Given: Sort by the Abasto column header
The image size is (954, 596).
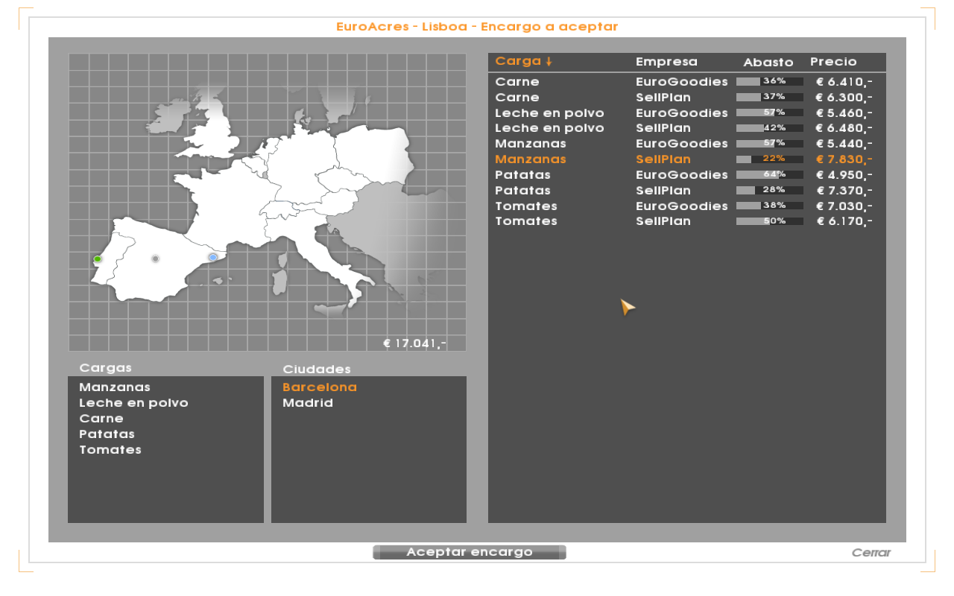Looking at the screenshot, I should pos(768,63).
